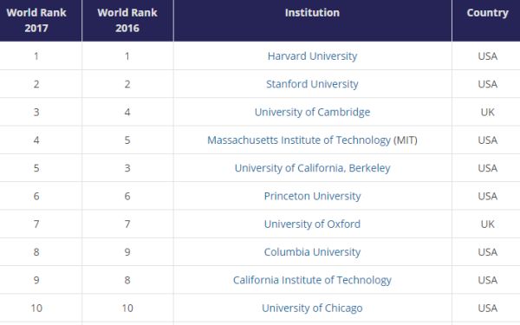Select the USA cell in Harvard row

(x=486, y=56)
